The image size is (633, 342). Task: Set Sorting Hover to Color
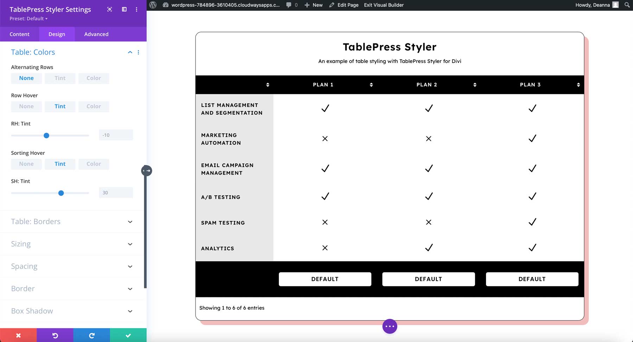[94, 164]
